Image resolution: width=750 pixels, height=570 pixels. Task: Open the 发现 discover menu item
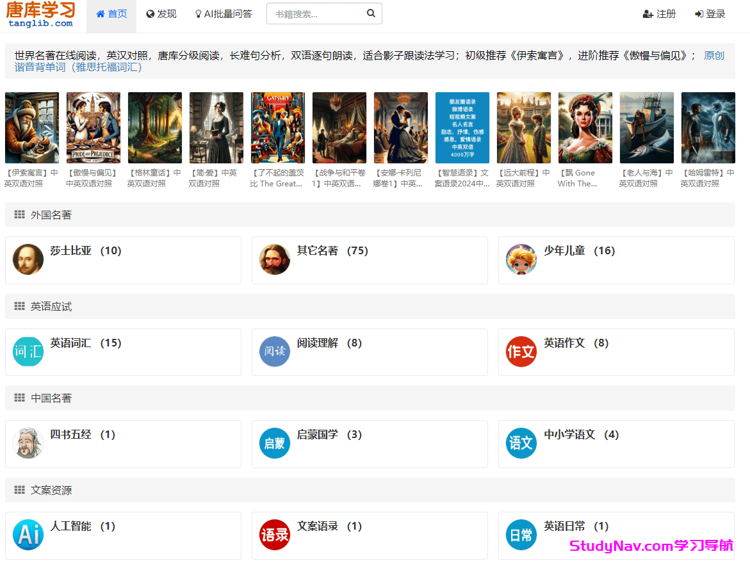point(161,14)
